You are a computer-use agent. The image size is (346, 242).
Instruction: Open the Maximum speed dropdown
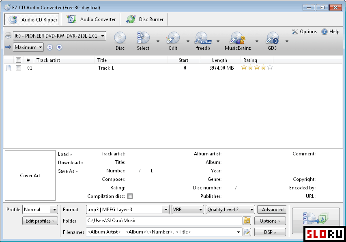click(28, 47)
